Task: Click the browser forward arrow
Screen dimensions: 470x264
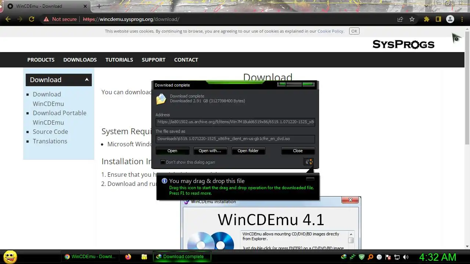Action: click(x=20, y=19)
